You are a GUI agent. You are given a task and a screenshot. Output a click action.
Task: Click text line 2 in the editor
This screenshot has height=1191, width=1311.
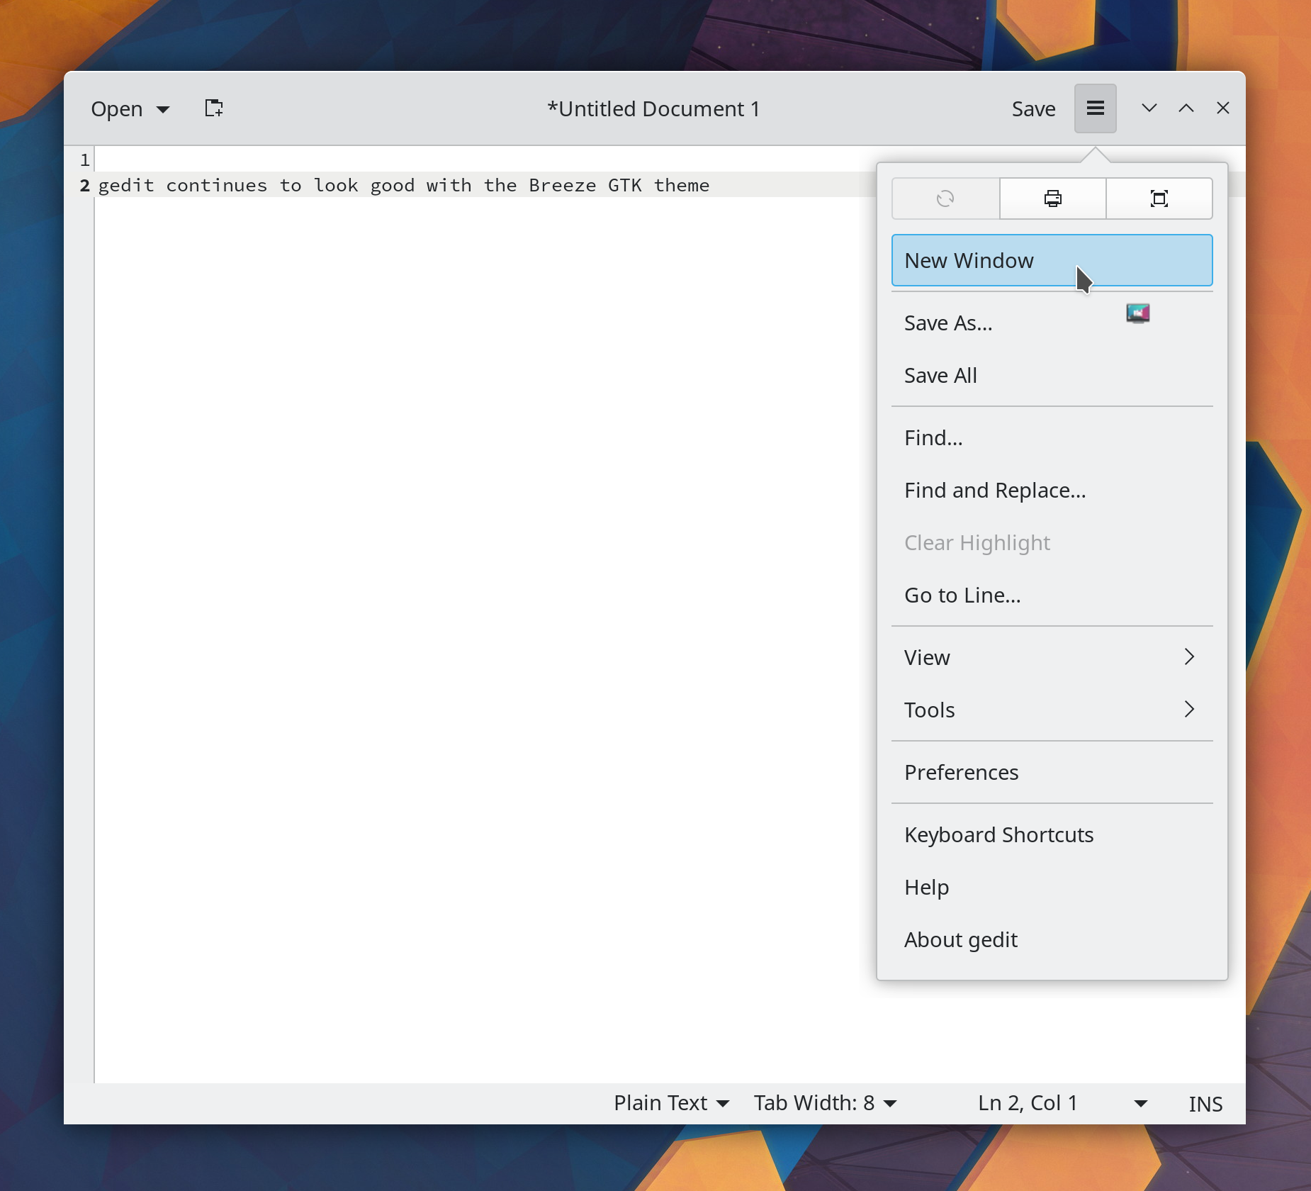(404, 186)
